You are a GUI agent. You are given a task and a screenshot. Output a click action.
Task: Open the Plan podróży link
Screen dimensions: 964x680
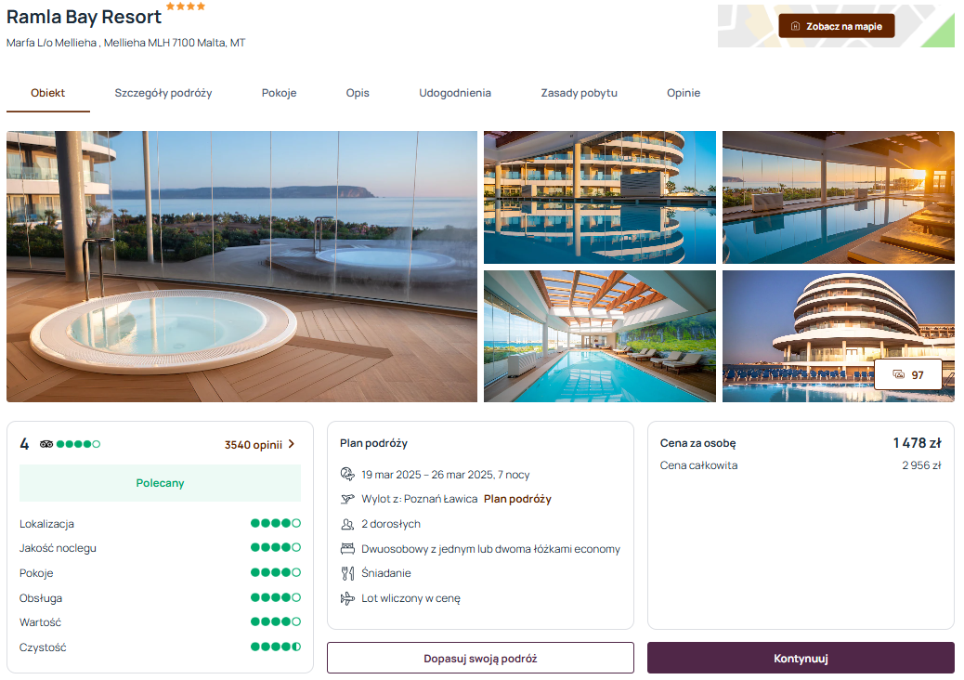click(517, 499)
